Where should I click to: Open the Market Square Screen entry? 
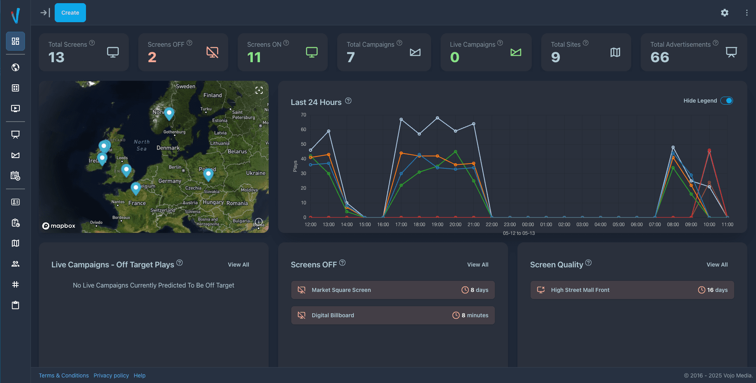point(393,290)
